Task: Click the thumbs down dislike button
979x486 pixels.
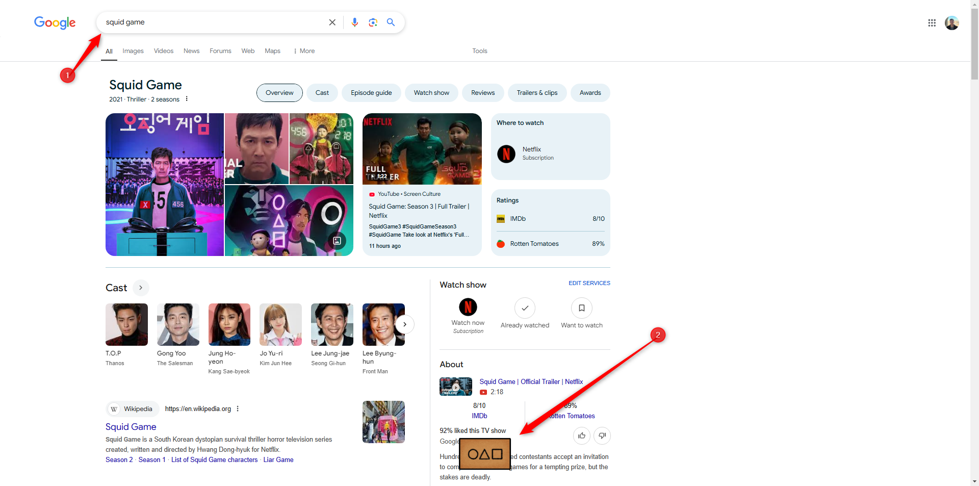Action: coord(602,436)
